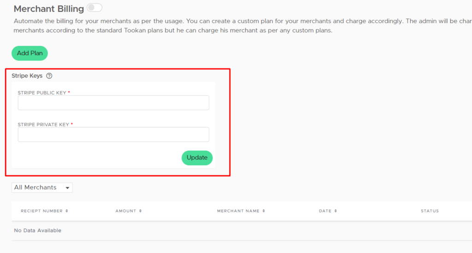
Task: Focus the Stripe Private Key input field
Action: (x=113, y=135)
